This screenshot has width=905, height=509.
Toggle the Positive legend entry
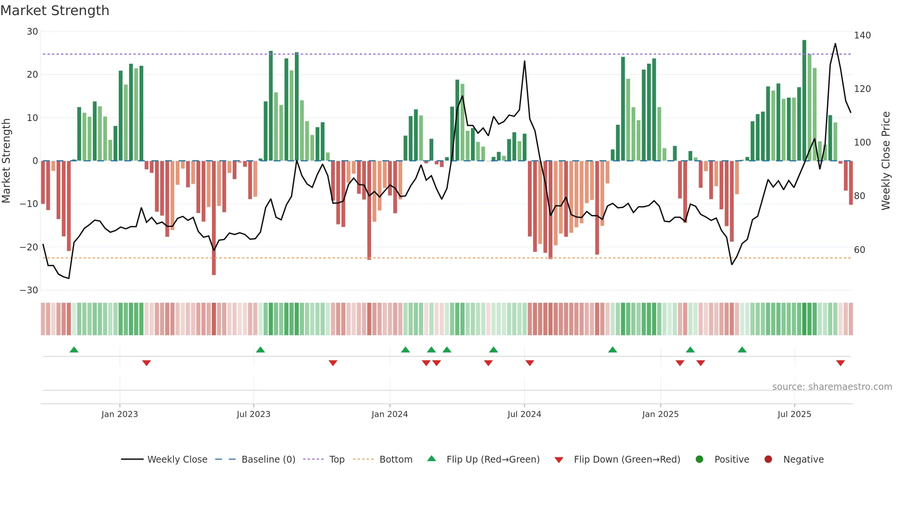point(722,459)
